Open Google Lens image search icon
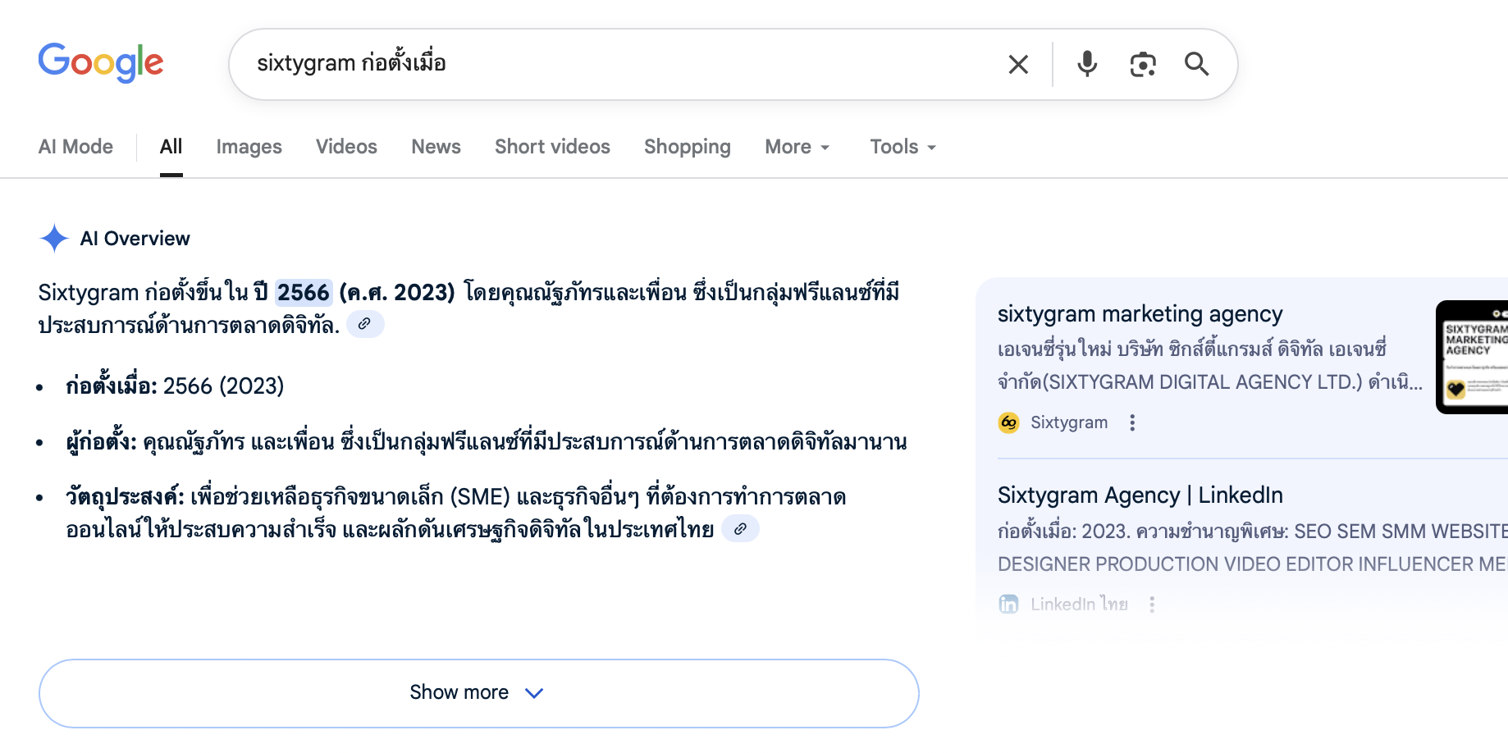This screenshot has height=753, width=1508. [x=1142, y=64]
